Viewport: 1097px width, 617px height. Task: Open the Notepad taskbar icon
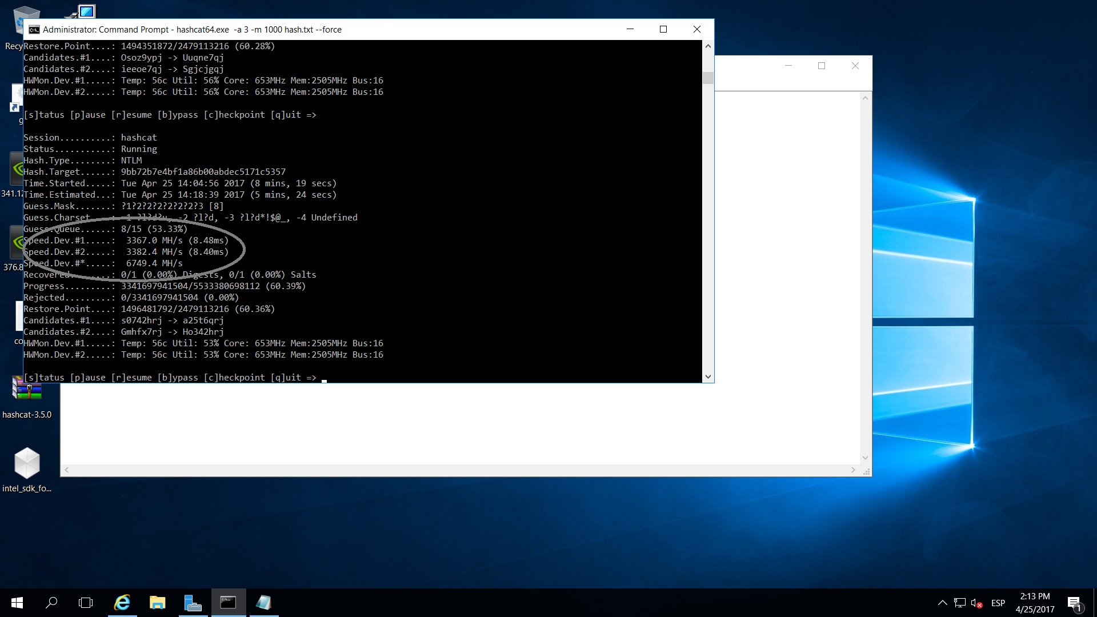click(x=263, y=603)
